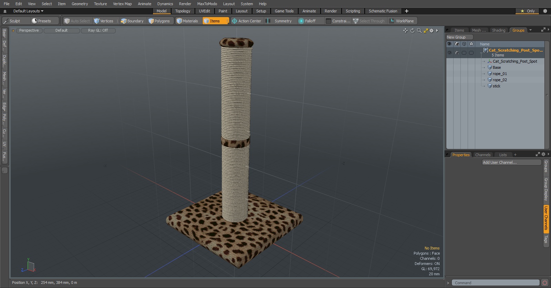This screenshot has height=288, width=551.
Task: Open the File menu
Action: coord(7,4)
